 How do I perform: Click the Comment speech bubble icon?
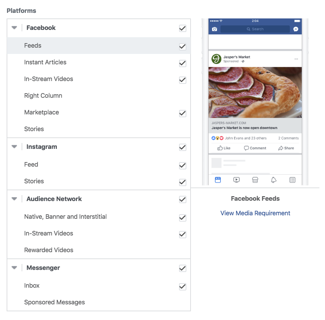tap(247, 148)
